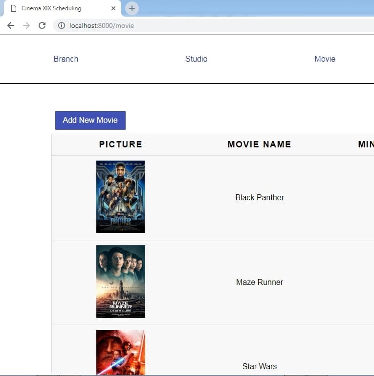Open the Studio navigation link
Viewport: 374px width, 376px height.
(197, 59)
